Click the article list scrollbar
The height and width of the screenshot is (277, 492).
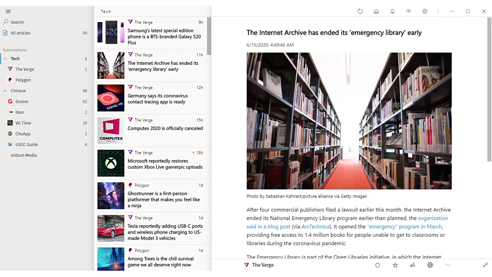pos(209,36)
